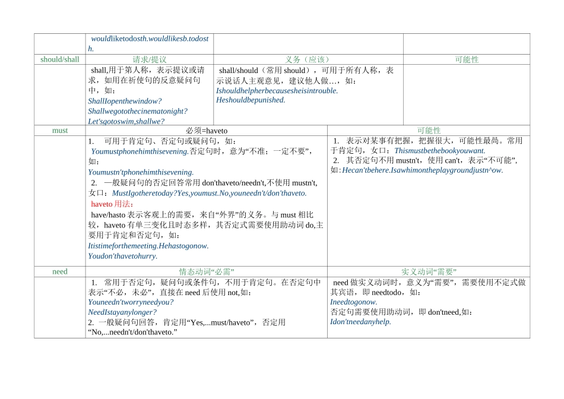Select the 'need' row label
The image size is (564, 399).
tap(60, 271)
